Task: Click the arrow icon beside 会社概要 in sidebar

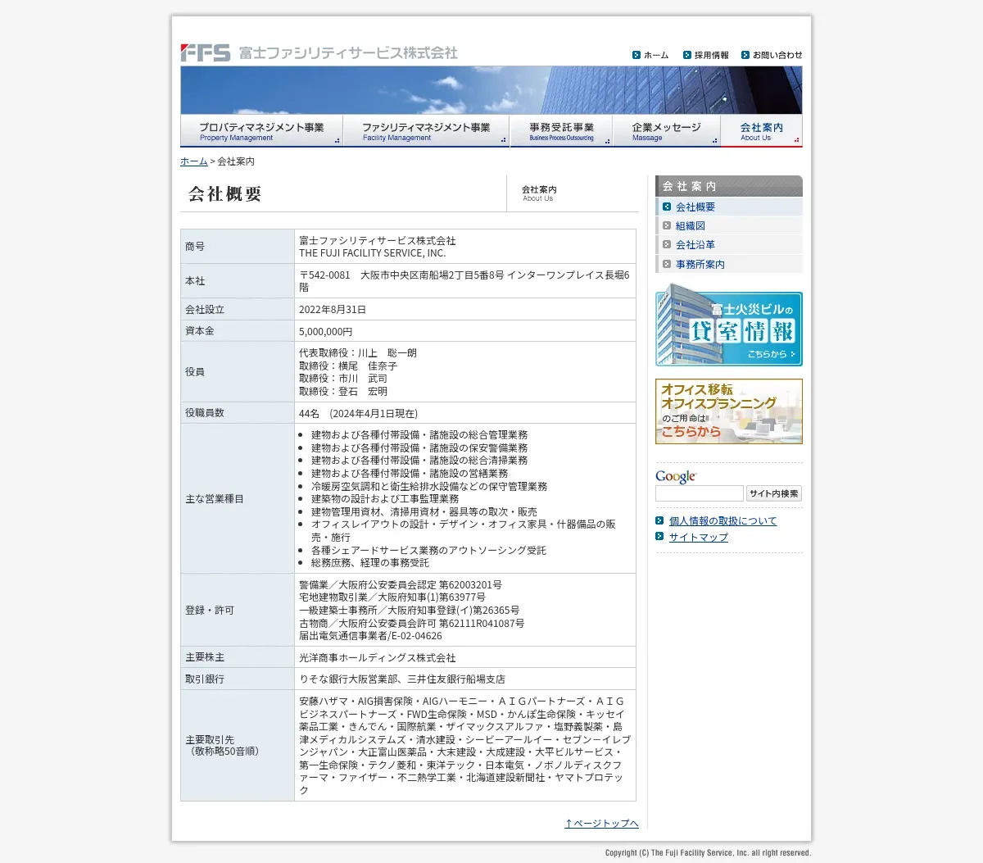Action: pyautogui.click(x=667, y=207)
